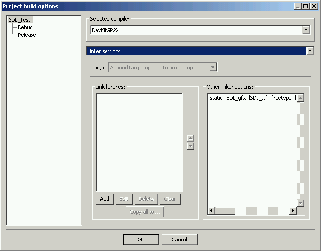
Task: Select the Debug build target
Action: click(25, 27)
